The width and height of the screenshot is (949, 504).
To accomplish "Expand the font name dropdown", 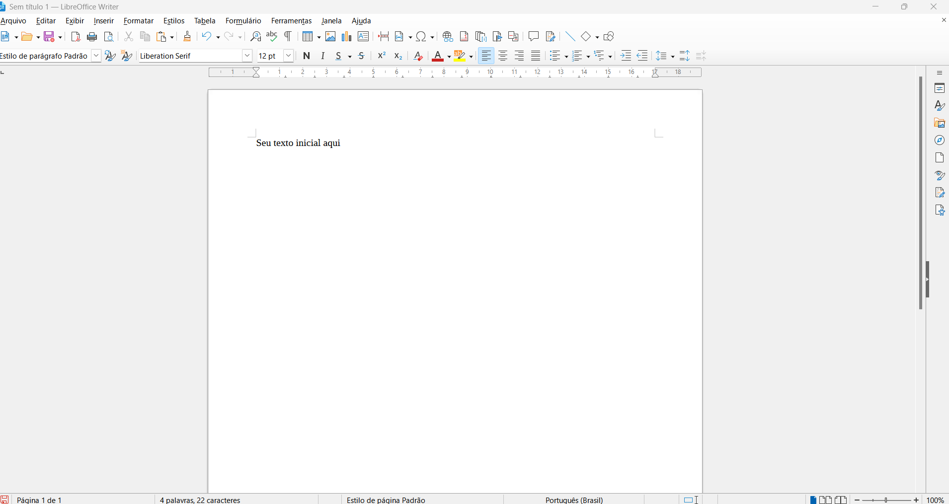I will 247,56.
